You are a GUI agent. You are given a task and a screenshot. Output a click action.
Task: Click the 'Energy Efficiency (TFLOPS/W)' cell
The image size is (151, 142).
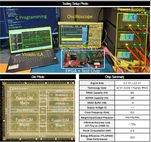tap(97, 138)
